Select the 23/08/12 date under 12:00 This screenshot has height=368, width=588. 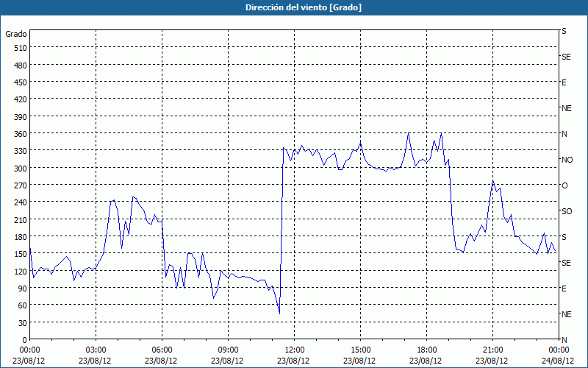(x=293, y=361)
